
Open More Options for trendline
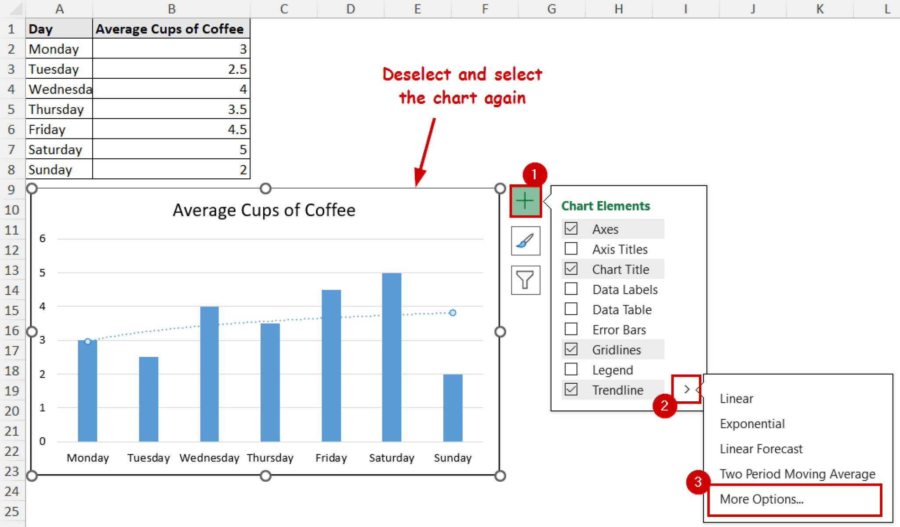pos(761,499)
